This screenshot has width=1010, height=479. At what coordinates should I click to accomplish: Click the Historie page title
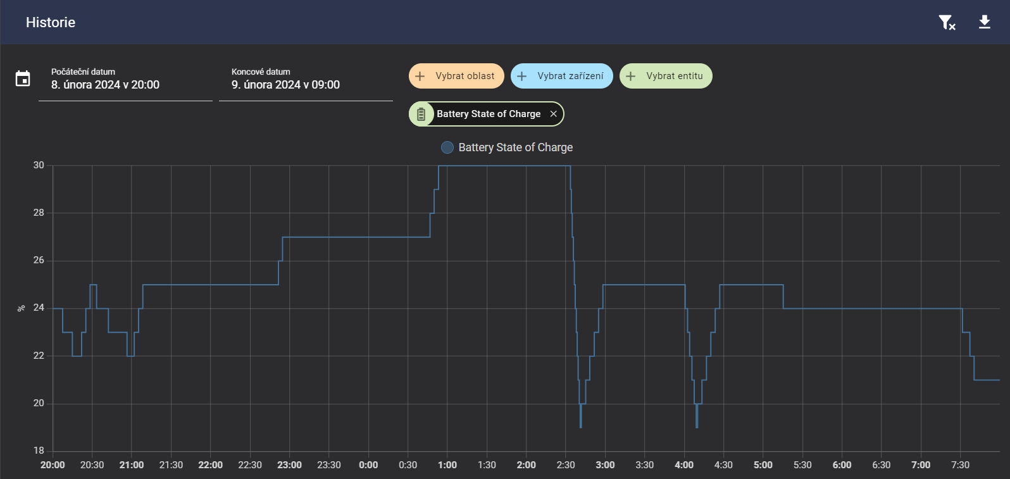pos(51,23)
